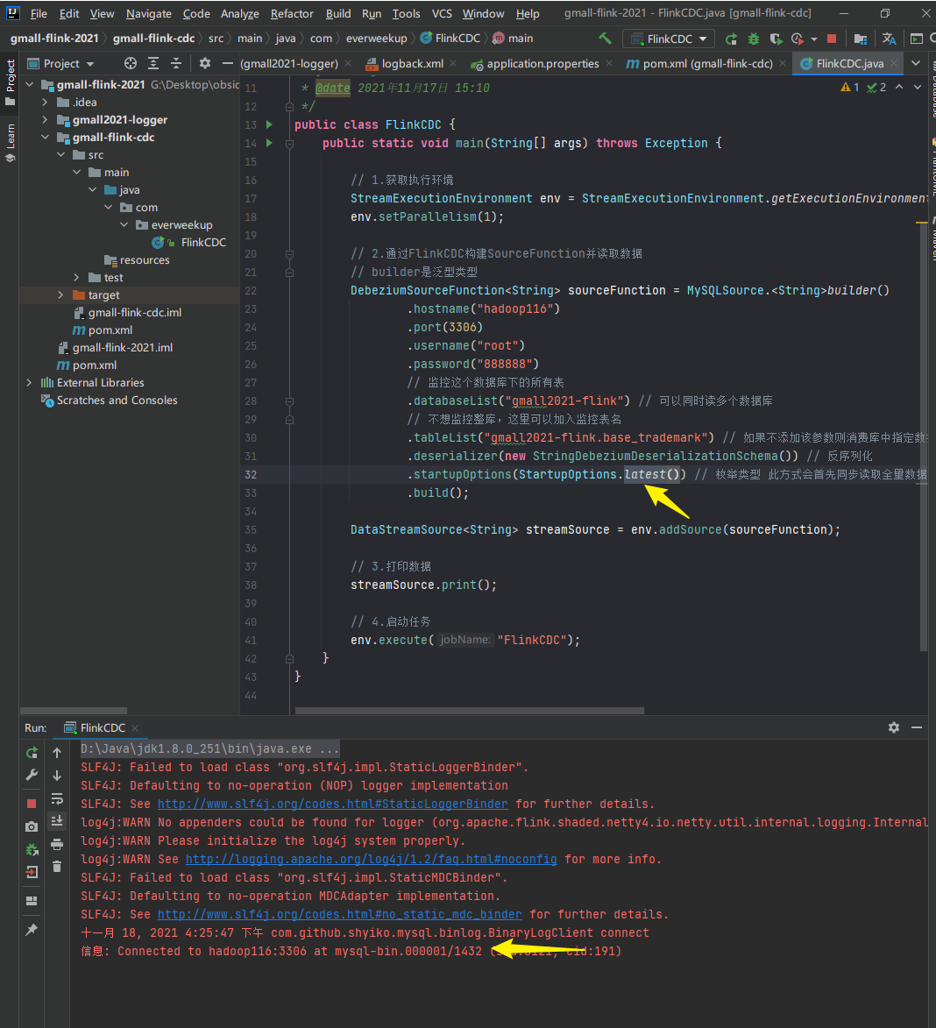Collapse the gmall-flink-cdc module
Viewport: 936px width, 1028px height.
[45, 137]
